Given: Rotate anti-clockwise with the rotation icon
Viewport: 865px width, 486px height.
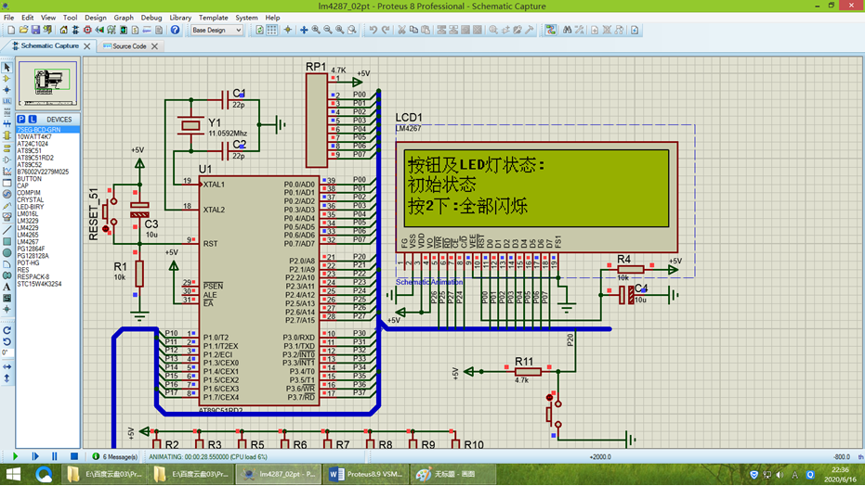Looking at the screenshot, I should click(x=7, y=342).
